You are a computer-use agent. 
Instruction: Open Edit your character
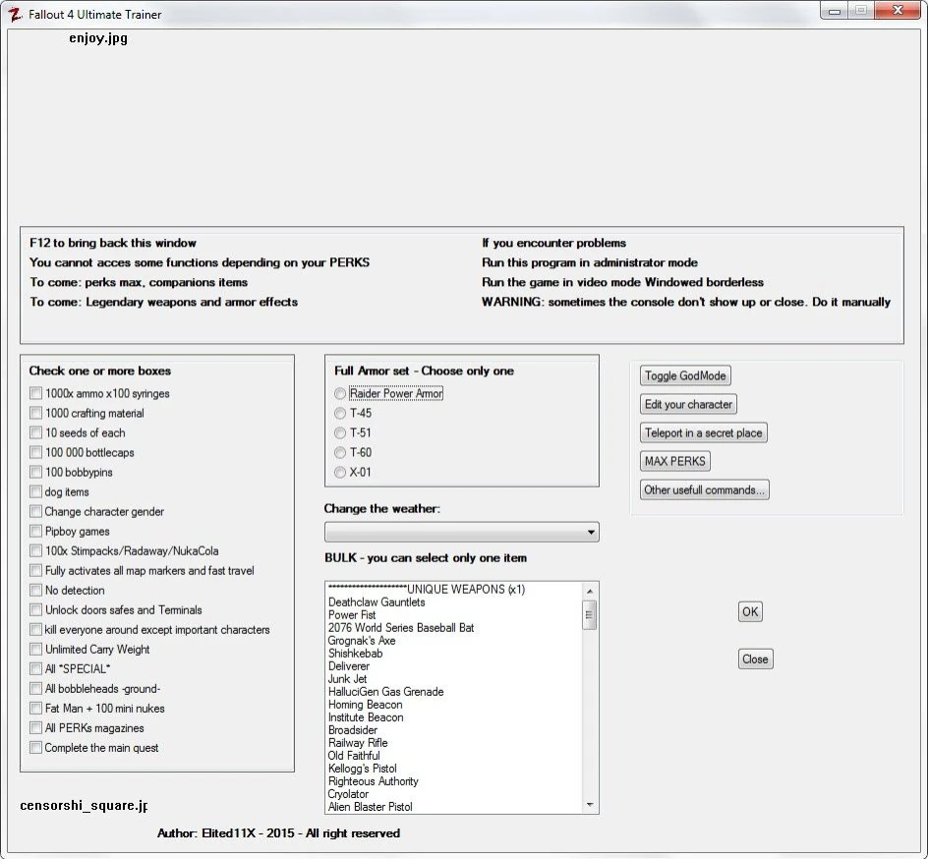[688, 404]
